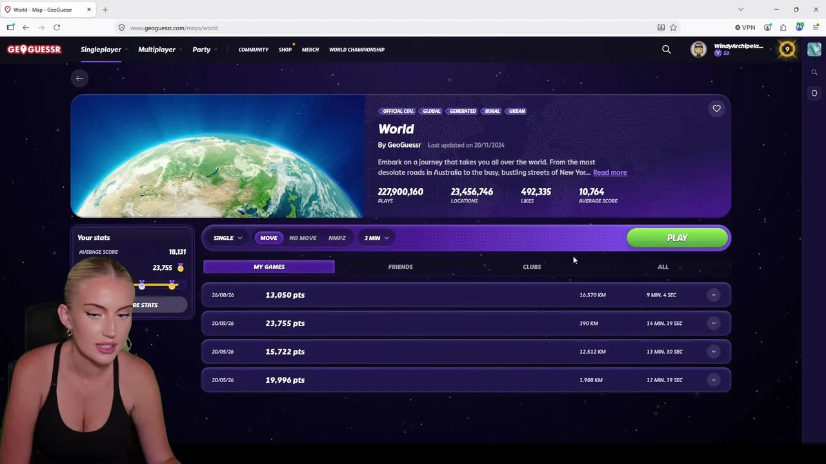Bookmark this page with the star

pyautogui.click(x=673, y=28)
